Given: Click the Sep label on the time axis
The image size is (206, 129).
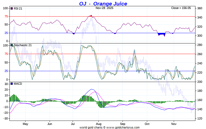Looking at the screenshot, I should pyautogui.click(x=122, y=124).
